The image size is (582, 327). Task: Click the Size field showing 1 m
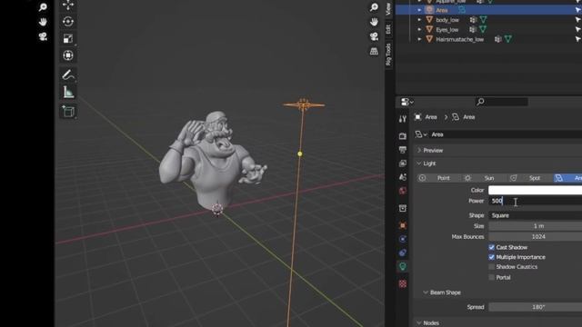click(536, 226)
